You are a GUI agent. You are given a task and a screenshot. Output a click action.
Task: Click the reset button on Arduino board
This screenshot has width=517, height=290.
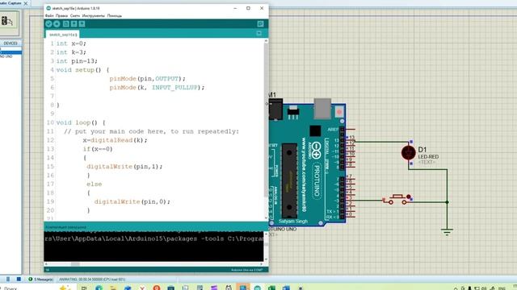(339, 111)
